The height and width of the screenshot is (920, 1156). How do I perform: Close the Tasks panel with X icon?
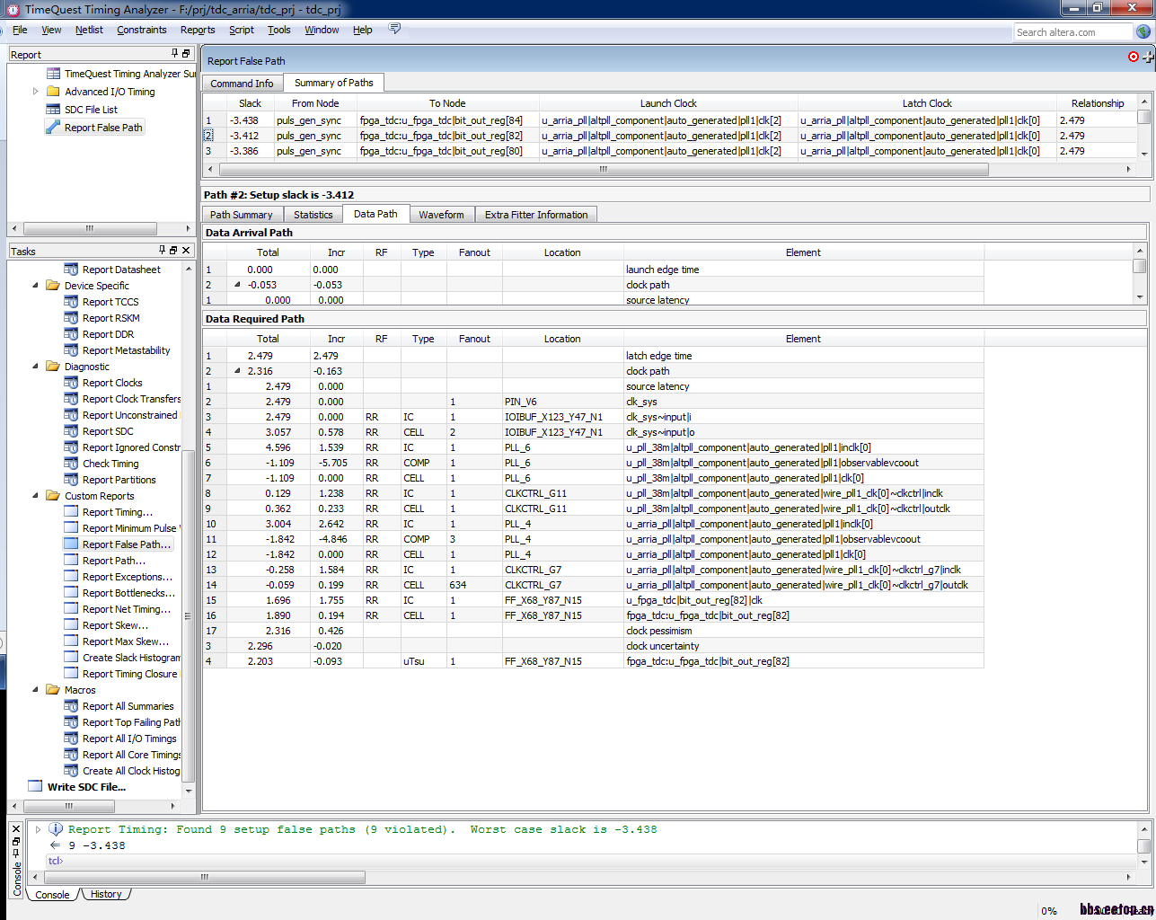(x=186, y=251)
